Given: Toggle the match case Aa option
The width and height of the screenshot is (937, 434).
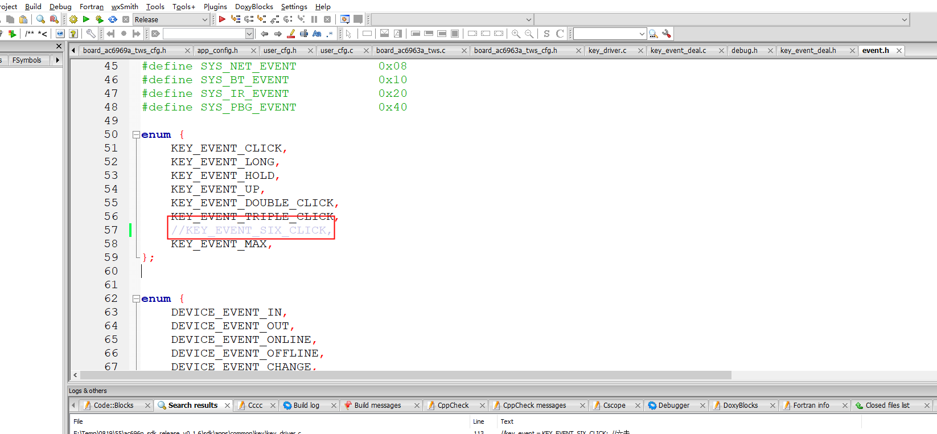Looking at the screenshot, I should (317, 34).
